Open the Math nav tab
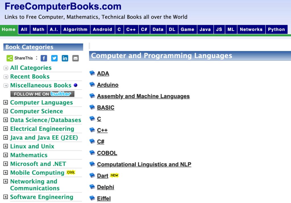The width and height of the screenshot is (291, 203). pos(39,30)
